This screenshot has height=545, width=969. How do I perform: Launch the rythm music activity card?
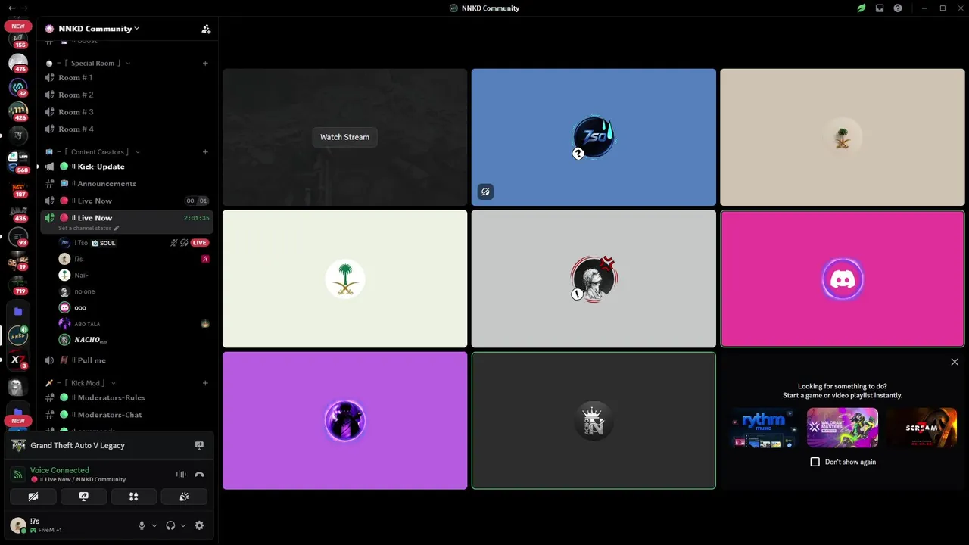pos(765,428)
